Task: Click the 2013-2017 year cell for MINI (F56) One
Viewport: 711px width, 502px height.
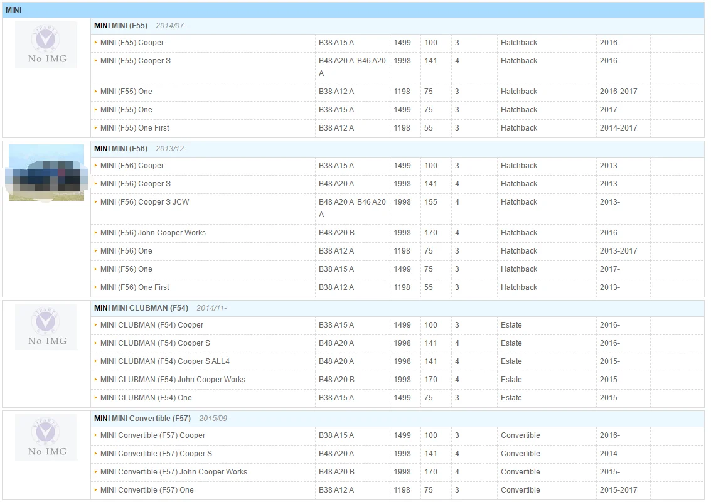Action: click(x=619, y=251)
